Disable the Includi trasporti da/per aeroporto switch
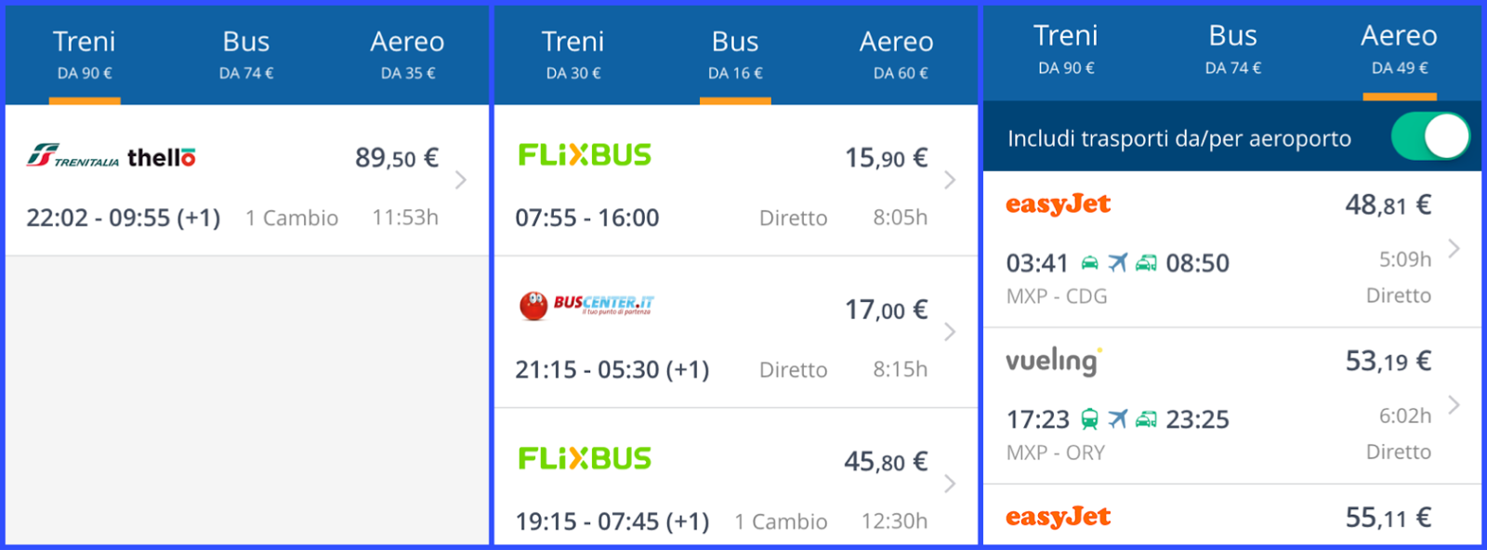 click(x=1429, y=137)
